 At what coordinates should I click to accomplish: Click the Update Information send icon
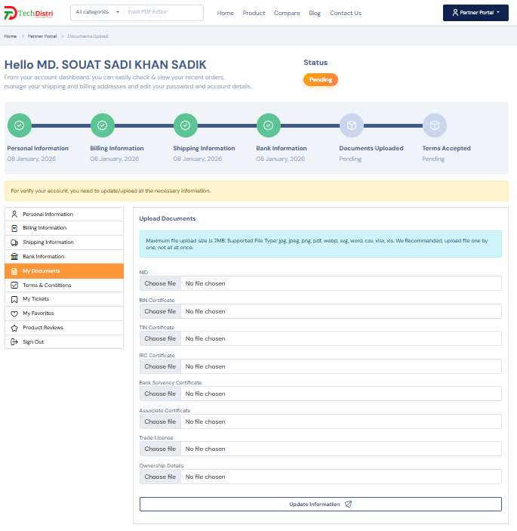[348, 505]
